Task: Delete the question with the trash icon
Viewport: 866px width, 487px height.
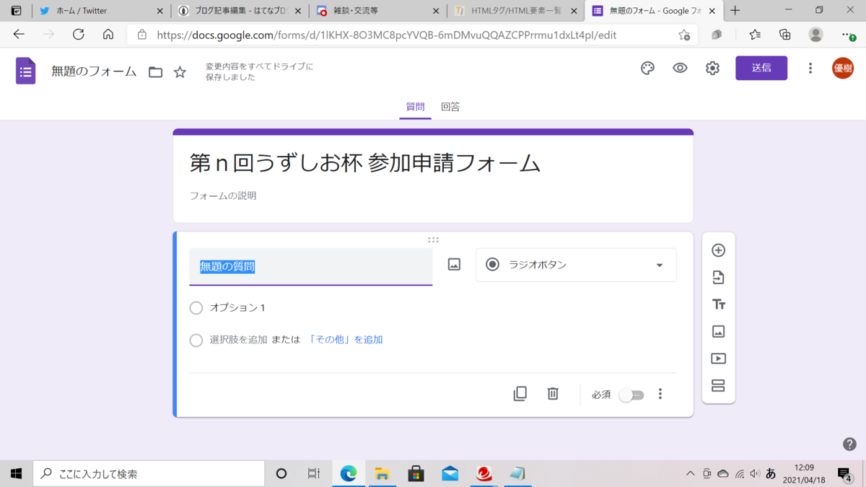Action: pos(553,394)
